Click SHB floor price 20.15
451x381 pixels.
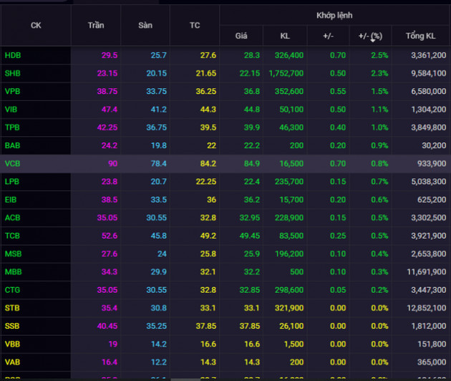tap(157, 73)
